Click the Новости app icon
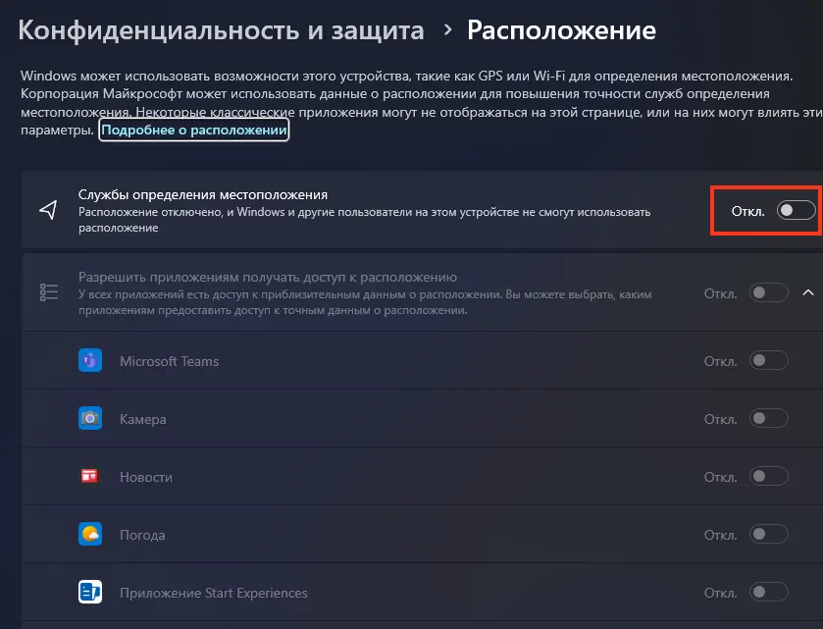Screen dimensions: 823x629 pos(90,477)
